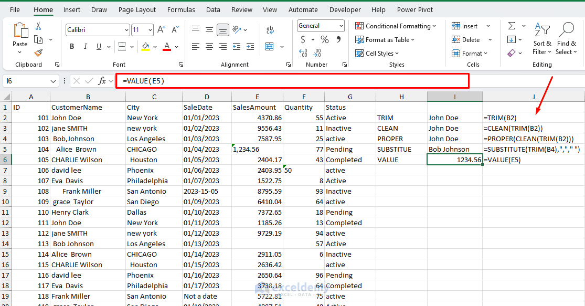Image resolution: width=585 pixels, height=306 pixels.
Task: Align text left
Action: 196,47
